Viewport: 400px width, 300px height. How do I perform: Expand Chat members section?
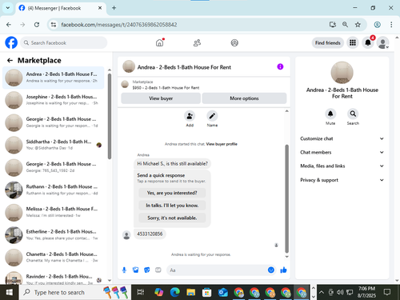coord(342,152)
